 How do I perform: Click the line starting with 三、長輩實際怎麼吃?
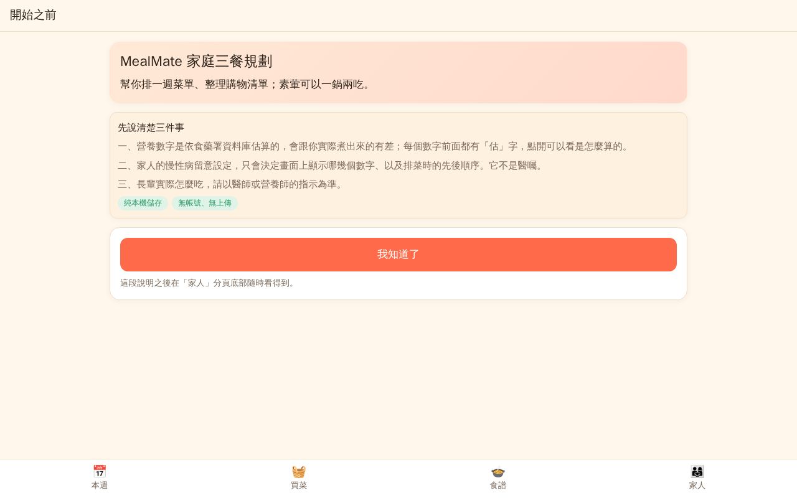tap(232, 184)
